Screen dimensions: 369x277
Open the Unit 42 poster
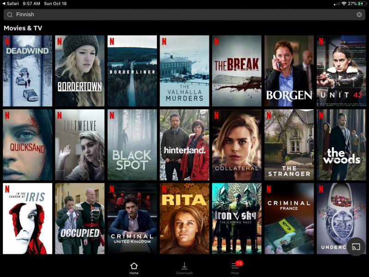tap(341, 71)
